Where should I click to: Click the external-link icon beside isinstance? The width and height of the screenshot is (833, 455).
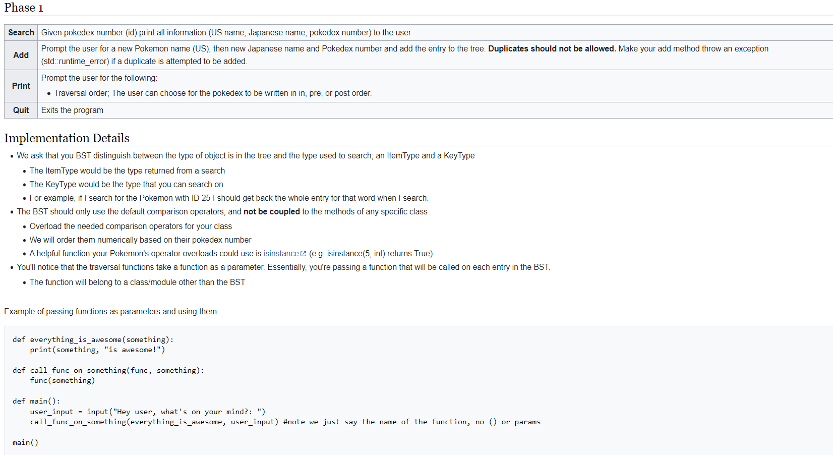pyautogui.click(x=303, y=252)
